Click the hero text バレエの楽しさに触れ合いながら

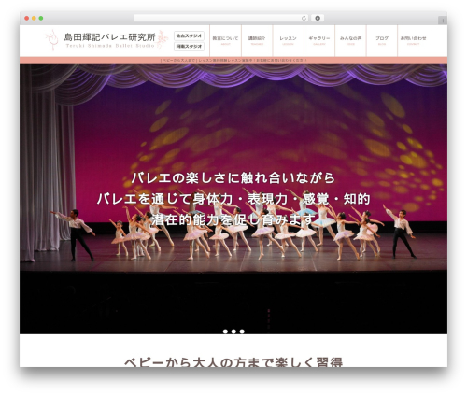(x=233, y=178)
